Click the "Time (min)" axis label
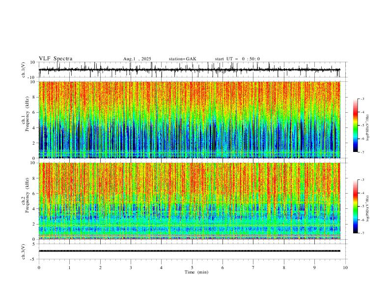Viewport: 389px width, 300px height. (196, 272)
